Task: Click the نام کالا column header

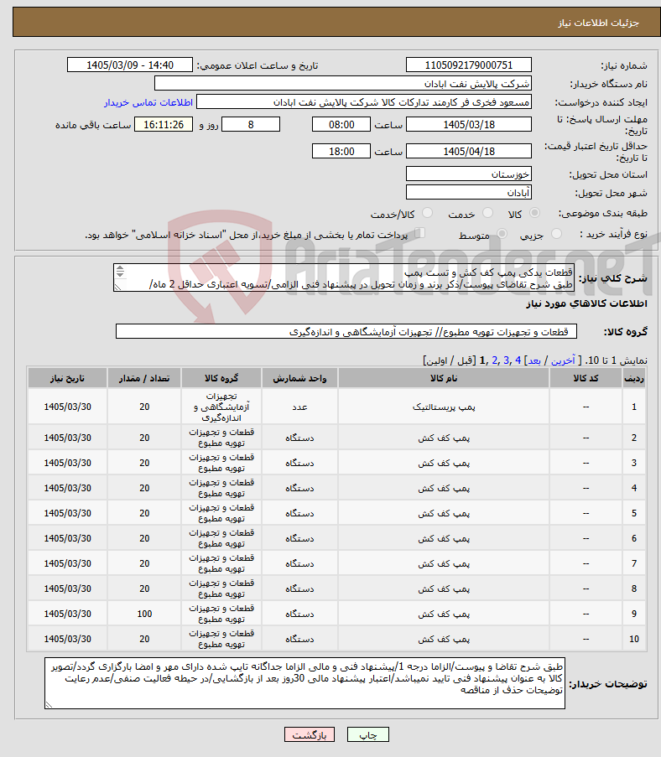Action: pyautogui.click(x=444, y=378)
